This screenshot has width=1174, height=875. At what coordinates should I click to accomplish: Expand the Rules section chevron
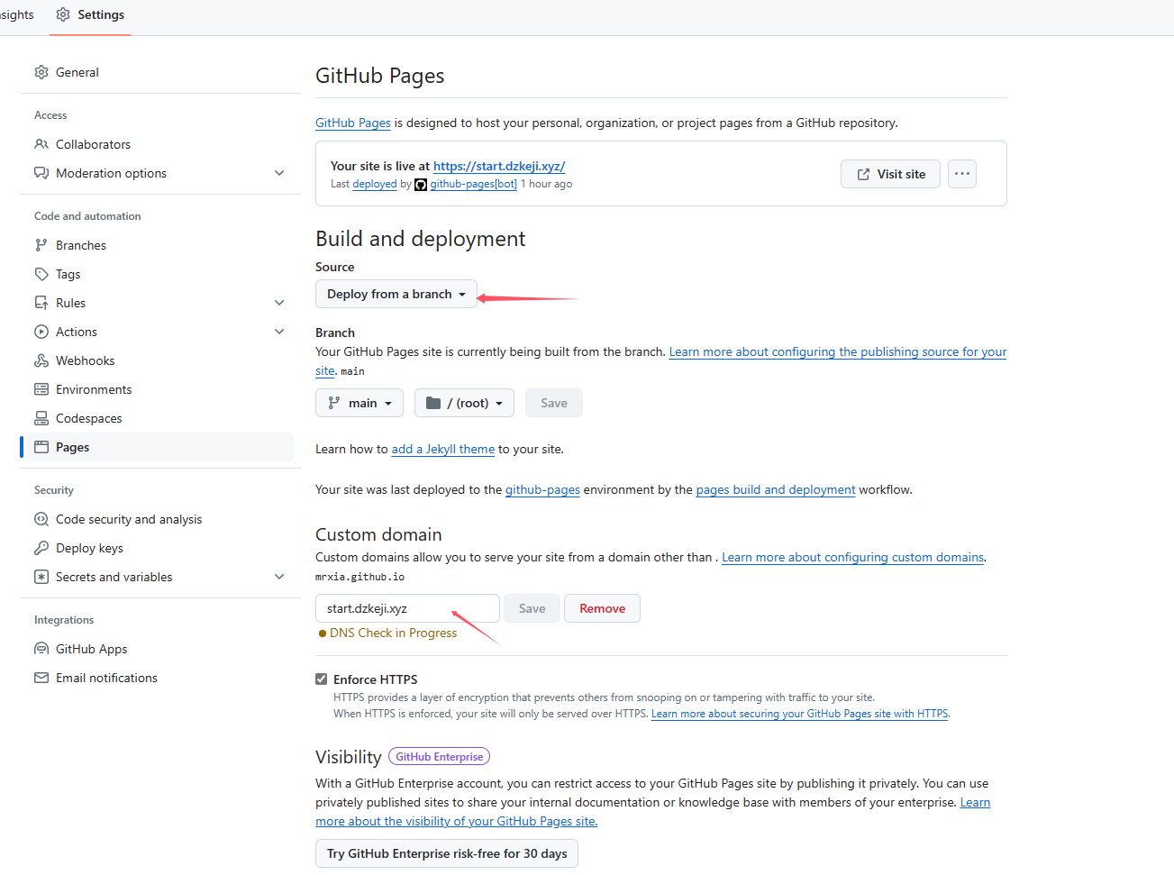pos(279,303)
